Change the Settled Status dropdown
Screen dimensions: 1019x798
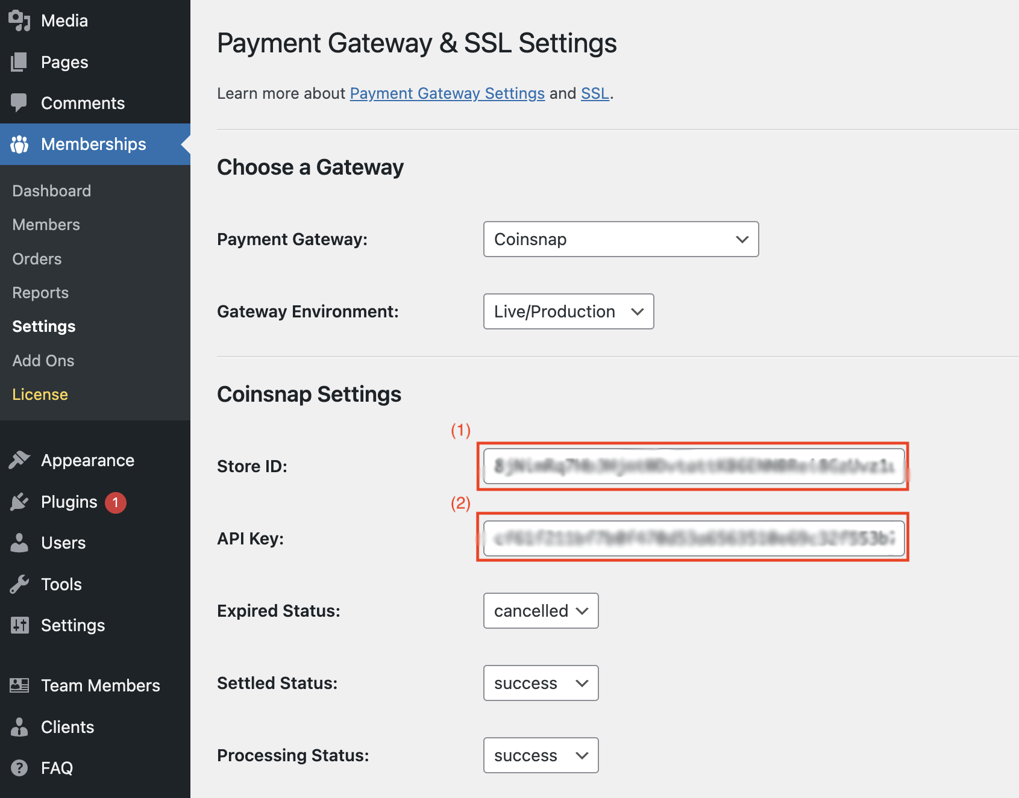click(540, 683)
